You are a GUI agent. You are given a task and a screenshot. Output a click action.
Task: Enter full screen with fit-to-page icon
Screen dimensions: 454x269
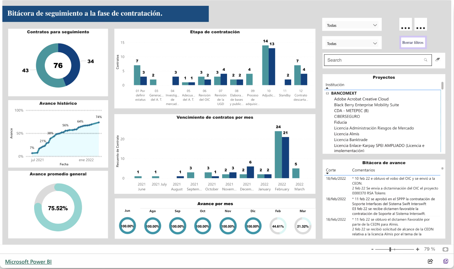point(445,250)
